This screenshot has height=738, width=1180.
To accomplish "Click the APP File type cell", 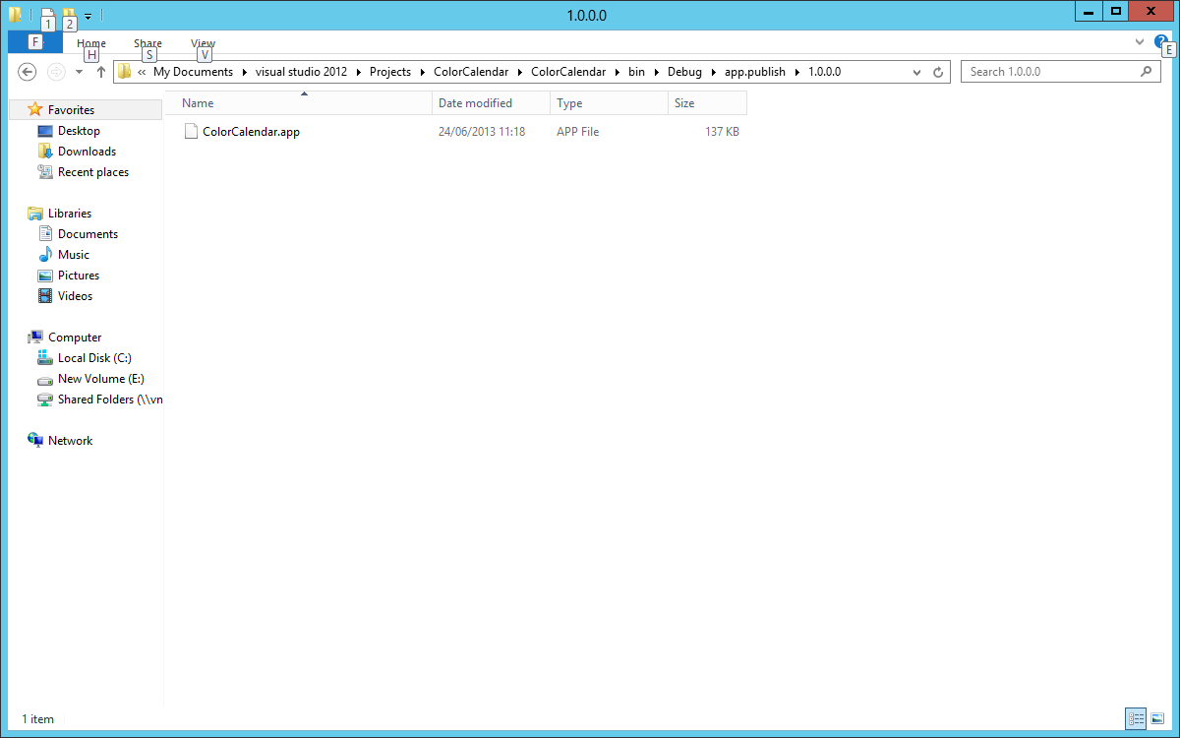I will click(577, 132).
